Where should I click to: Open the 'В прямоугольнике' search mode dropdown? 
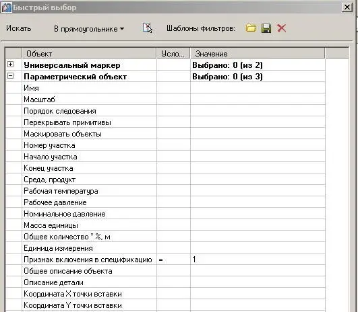tap(89, 29)
